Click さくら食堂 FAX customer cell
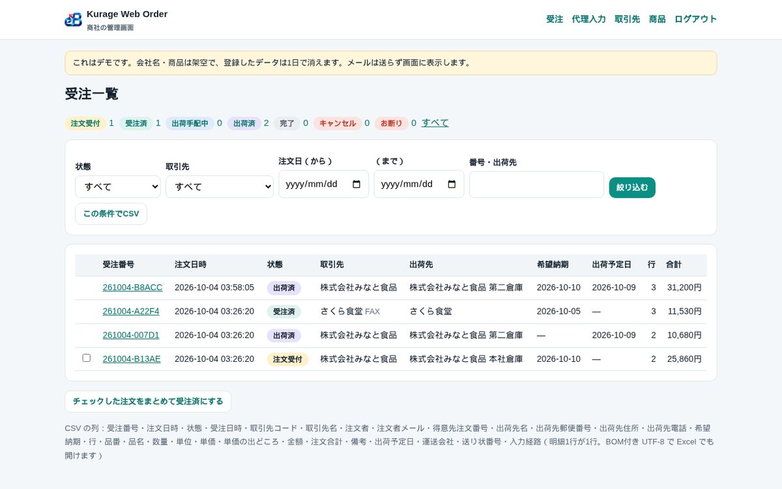782x489 pixels. [x=350, y=312]
